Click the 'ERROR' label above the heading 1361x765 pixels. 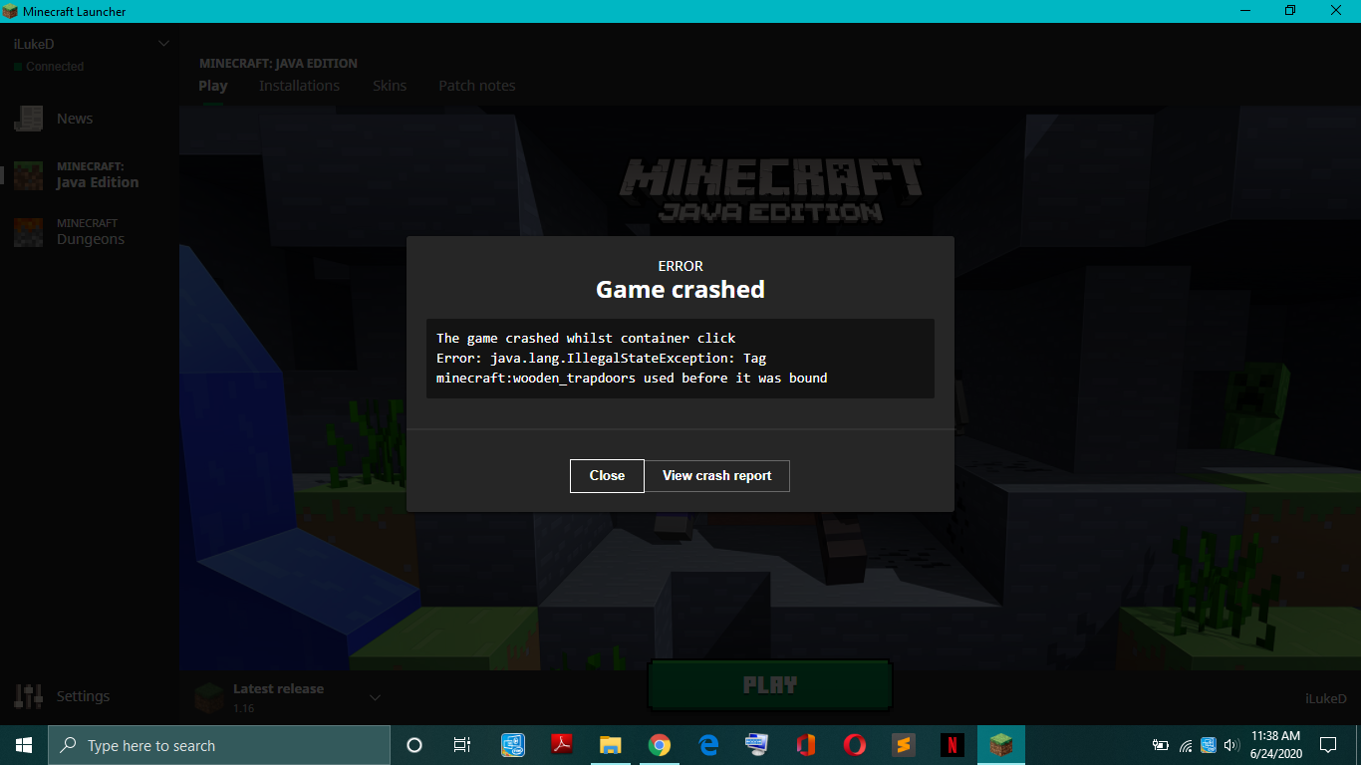[x=680, y=266]
